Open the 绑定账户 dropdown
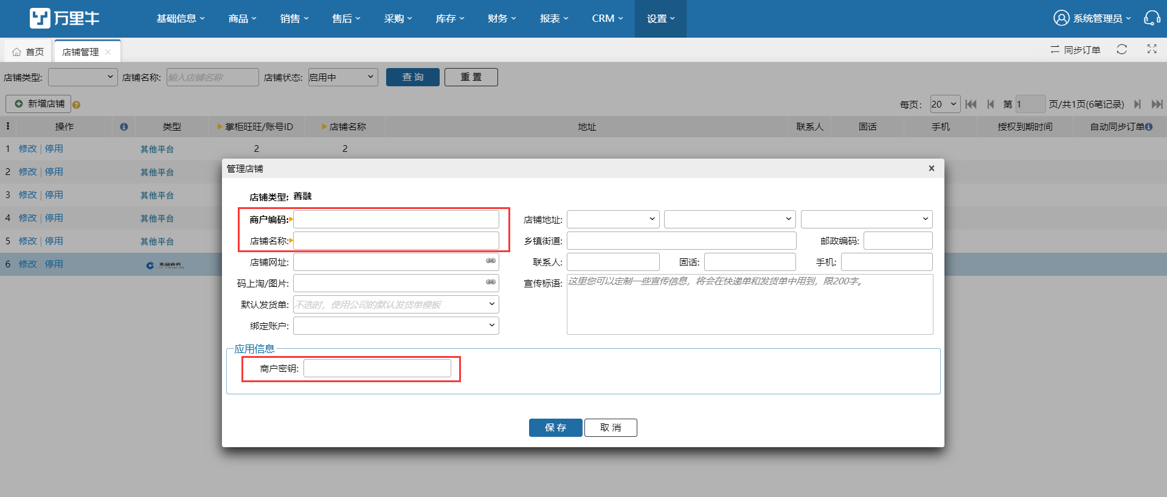This screenshot has width=1167, height=497. coord(396,326)
